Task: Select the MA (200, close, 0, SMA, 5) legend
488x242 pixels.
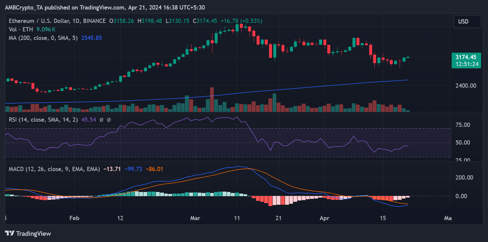Action: 44,38
